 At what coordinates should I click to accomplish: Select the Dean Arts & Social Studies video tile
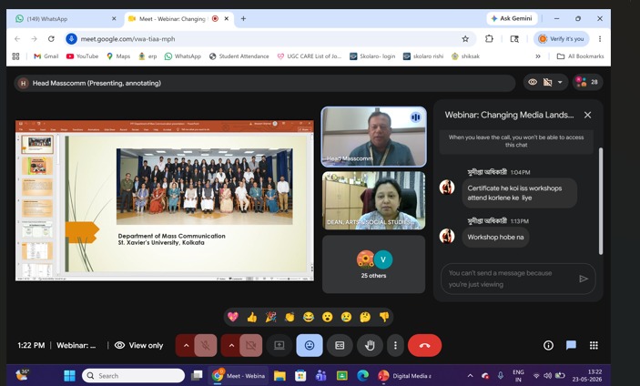pyautogui.click(x=373, y=200)
